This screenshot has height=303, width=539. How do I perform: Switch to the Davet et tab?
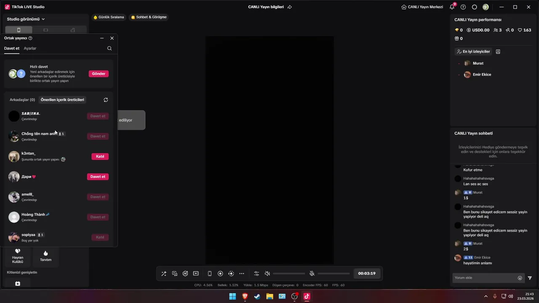[x=12, y=48]
